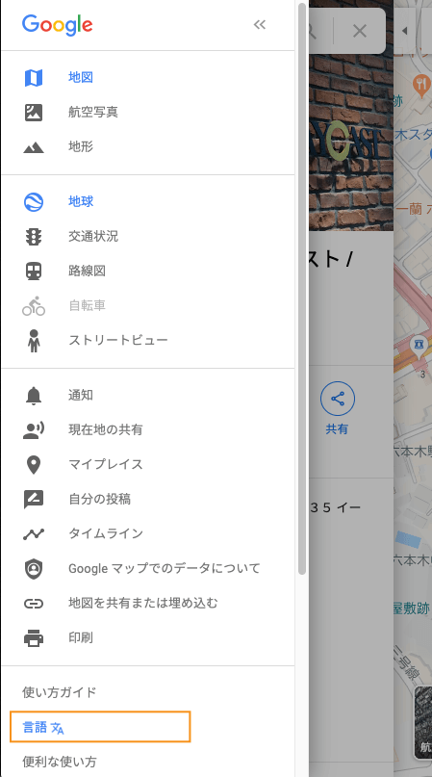
Task: Open Google マップでのデータについて
Action: (147, 568)
